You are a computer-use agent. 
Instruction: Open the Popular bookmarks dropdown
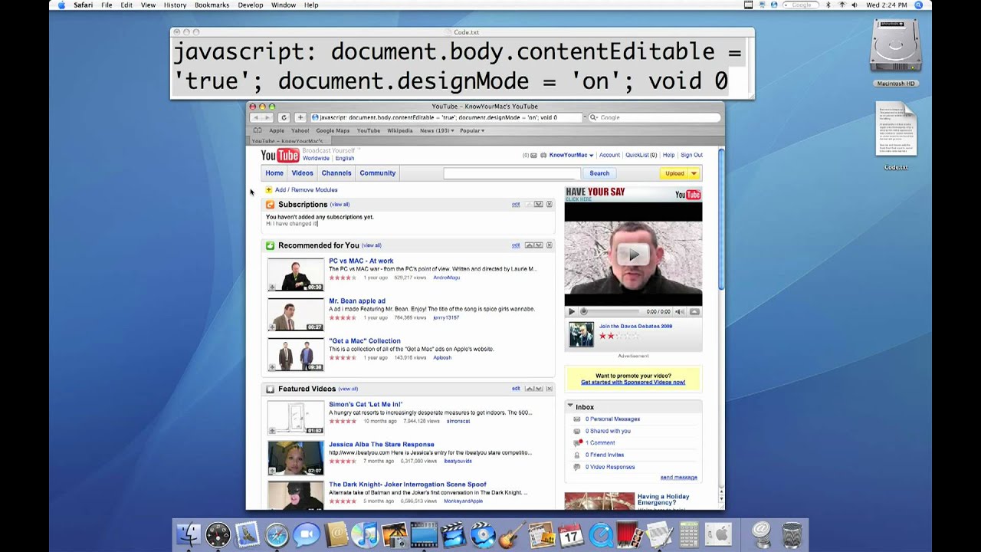coord(472,130)
